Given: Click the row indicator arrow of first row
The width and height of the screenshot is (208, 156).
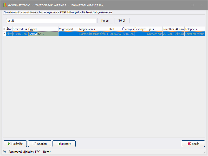Looking at the screenshot, I should (4, 34).
